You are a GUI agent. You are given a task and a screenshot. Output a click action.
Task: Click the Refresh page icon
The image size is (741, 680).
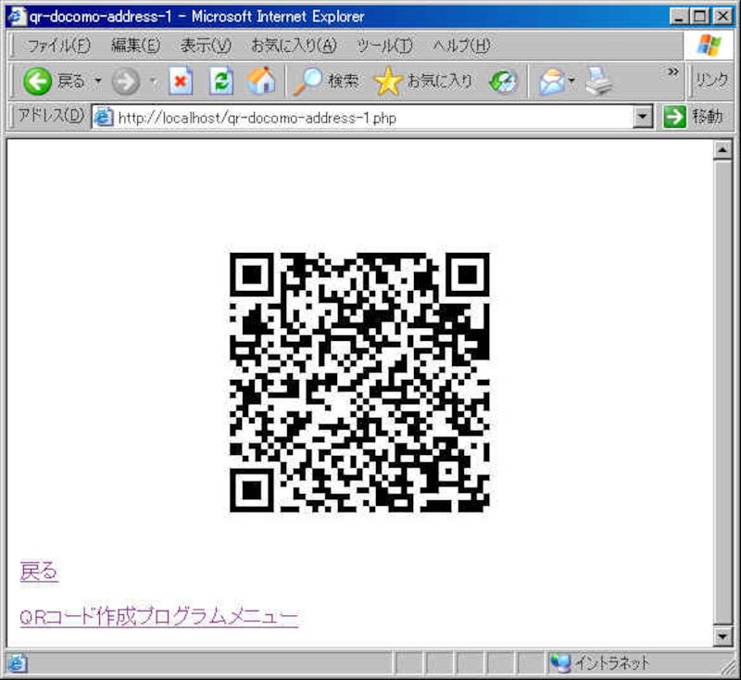point(221,81)
